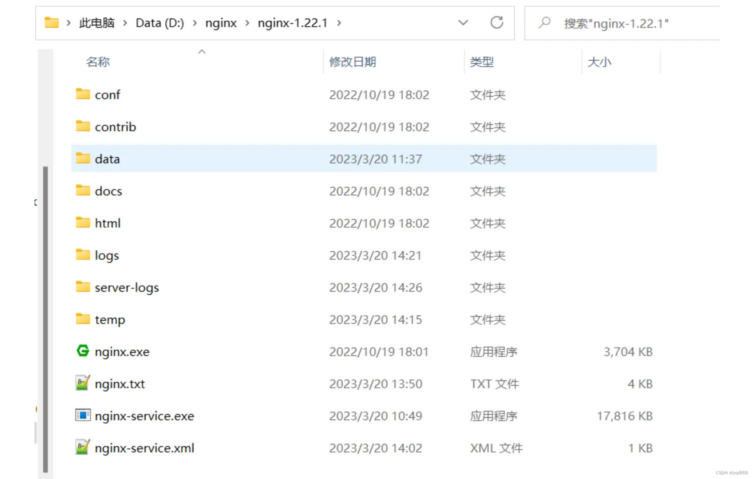Sort by 名称 column header
Viewport: 754px width, 479px height.
[98, 62]
